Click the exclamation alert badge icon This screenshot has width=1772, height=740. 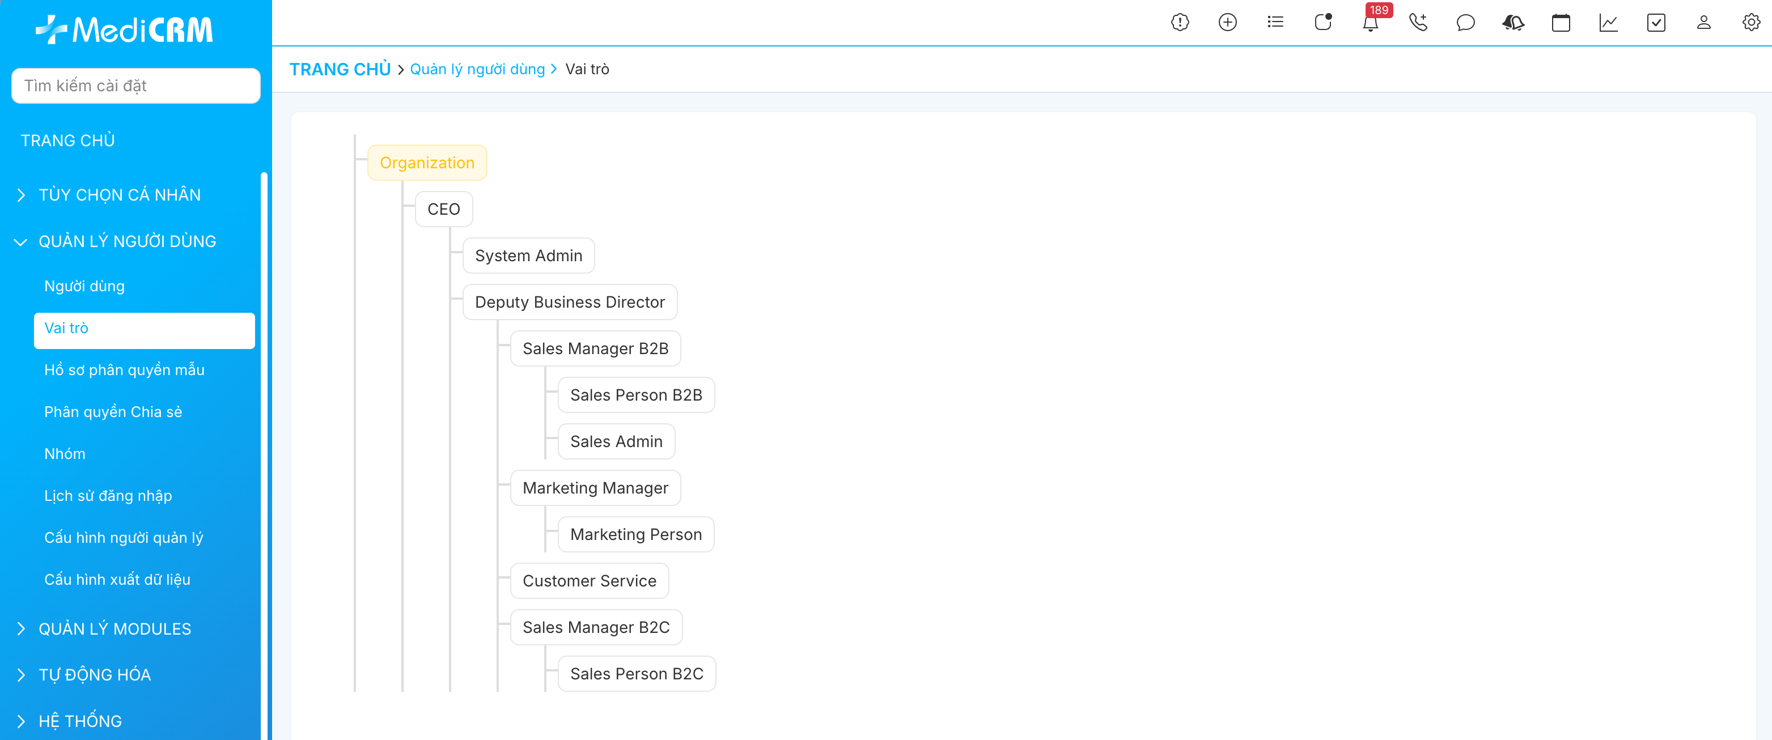[1180, 23]
